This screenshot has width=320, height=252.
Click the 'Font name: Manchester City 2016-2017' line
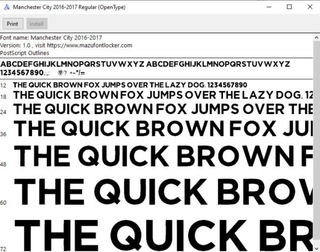[x=51, y=38]
